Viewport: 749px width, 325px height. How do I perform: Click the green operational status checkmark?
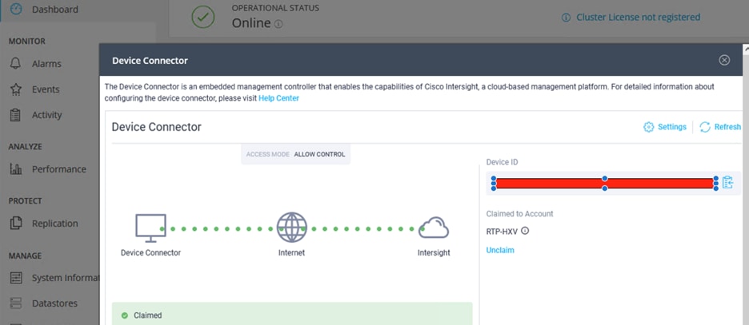pos(203,17)
